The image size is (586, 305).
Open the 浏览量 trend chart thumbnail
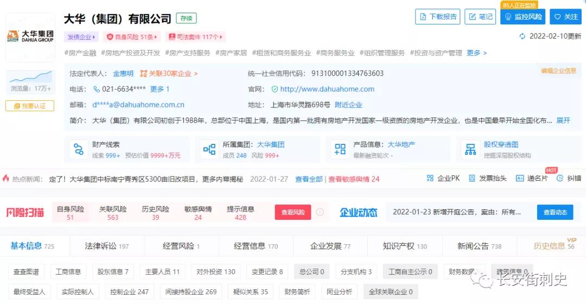pos(30,76)
